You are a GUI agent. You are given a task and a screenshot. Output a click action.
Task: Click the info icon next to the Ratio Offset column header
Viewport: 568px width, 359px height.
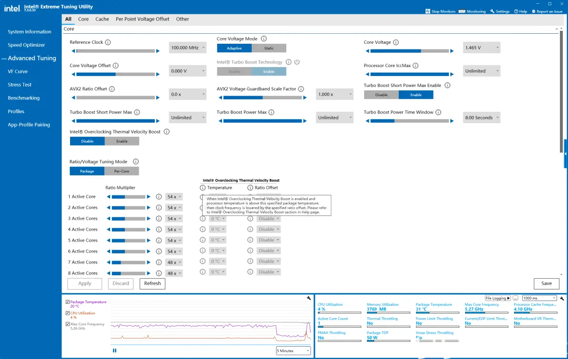(x=250, y=188)
